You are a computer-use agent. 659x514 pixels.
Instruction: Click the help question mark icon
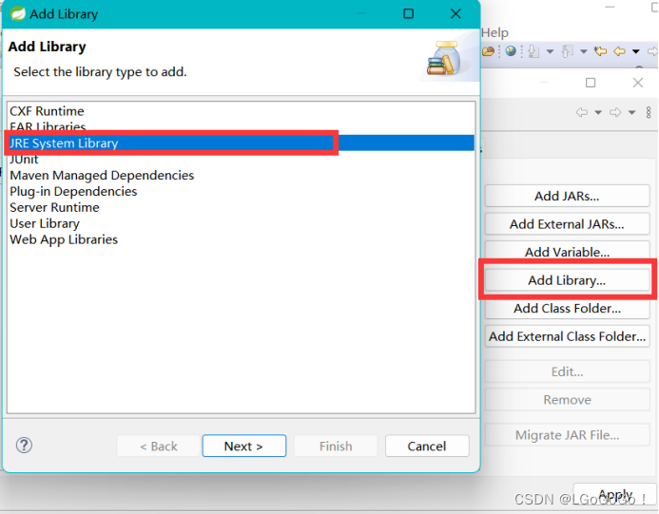click(24, 446)
